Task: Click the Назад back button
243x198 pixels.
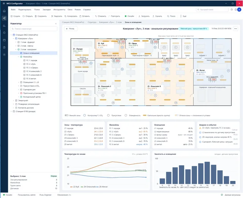Action: click(x=71, y=29)
